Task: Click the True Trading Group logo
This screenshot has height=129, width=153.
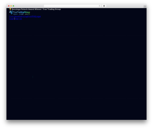Action: [x=20, y=13]
